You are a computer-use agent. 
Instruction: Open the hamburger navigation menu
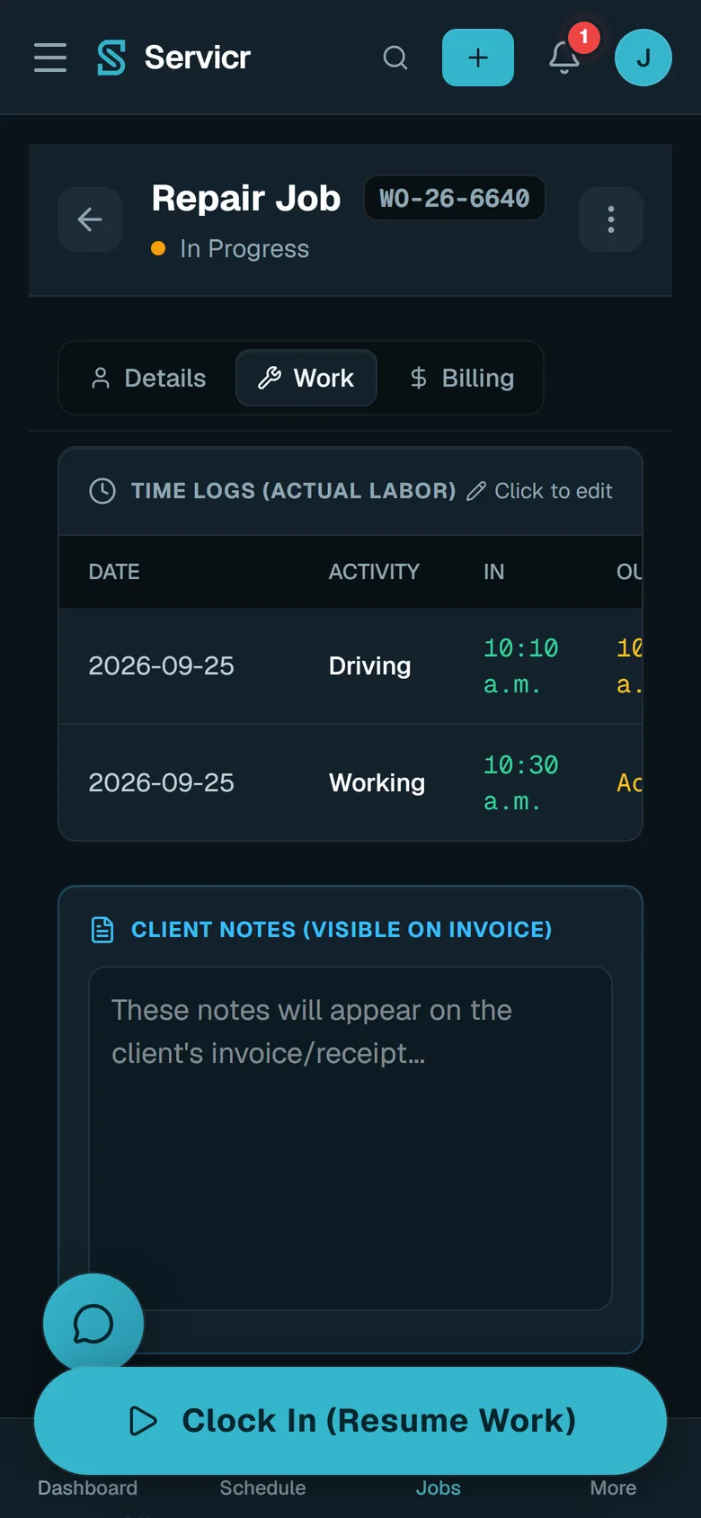tap(50, 58)
